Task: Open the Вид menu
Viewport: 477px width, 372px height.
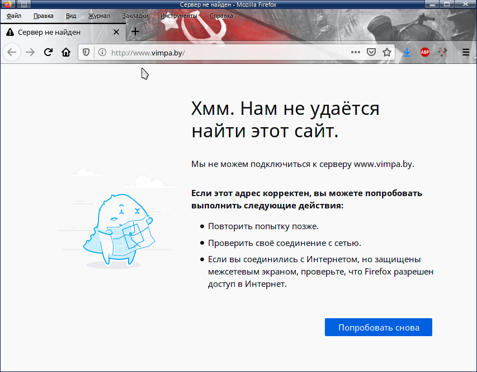Action: (x=71, y=16)
